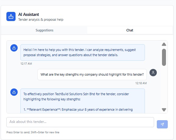
Task: Click the 12:17 AM timestamp
Action: (26, 64)
